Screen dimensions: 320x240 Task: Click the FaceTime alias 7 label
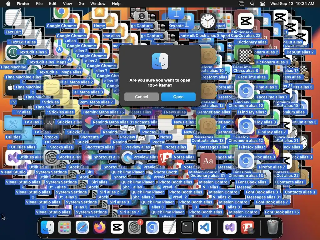272,97
